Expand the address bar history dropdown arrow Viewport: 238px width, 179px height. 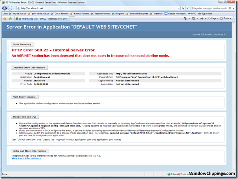pyautogui.click(x=179, y=8)
